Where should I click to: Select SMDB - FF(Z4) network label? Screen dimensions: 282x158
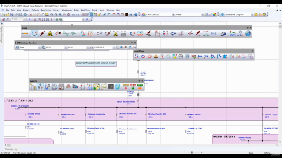click(x=224, y=136)
